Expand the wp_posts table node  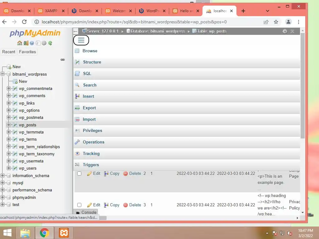(x=8, y=124)
